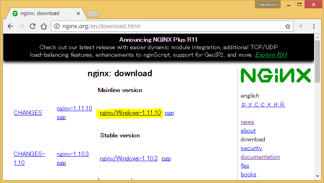The height and width of the screenshot is (183, 324).
Task: Bookmark this page with the star icon
Action: click(x=288, y=26)
